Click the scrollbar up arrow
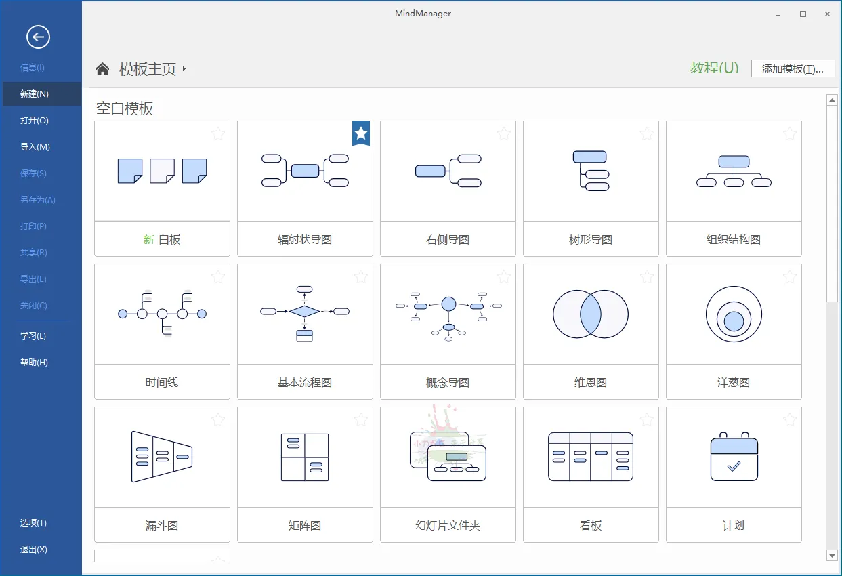The image size is (842, 576). coord(833,99)
